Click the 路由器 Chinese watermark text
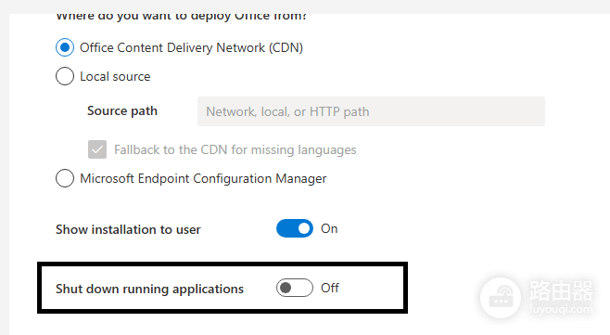The height and width of the screenshot is (335, 610). (x=561, y=290)
